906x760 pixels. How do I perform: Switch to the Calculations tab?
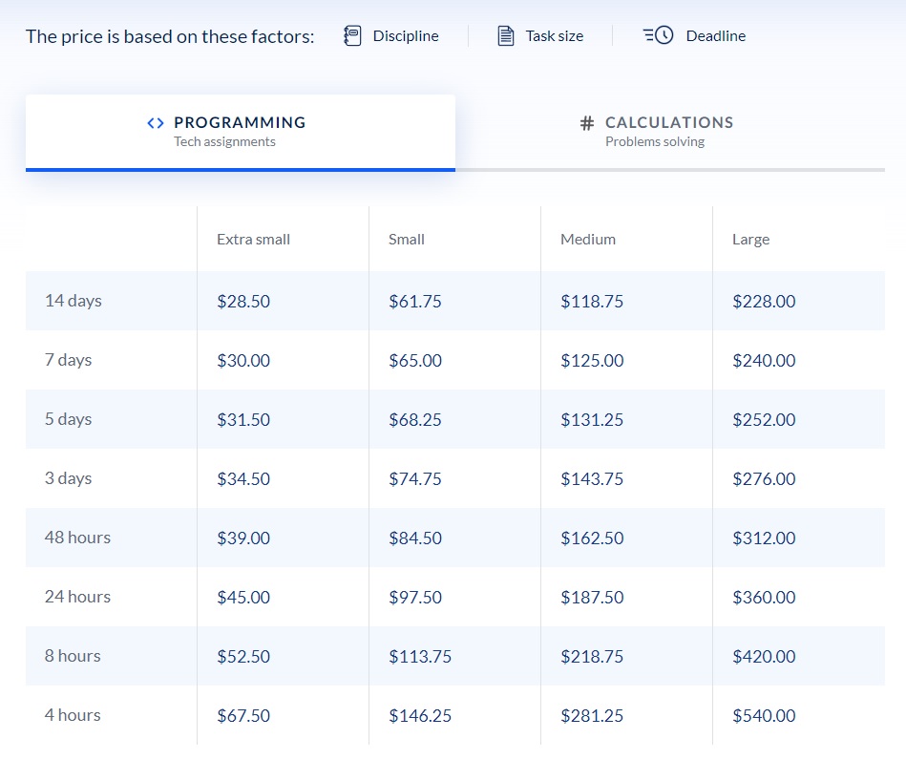point(670,133)
